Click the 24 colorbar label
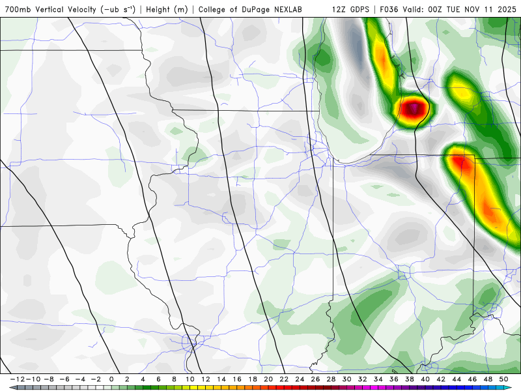Viewport: 521px width, 391px height. [x=300, y=379]
